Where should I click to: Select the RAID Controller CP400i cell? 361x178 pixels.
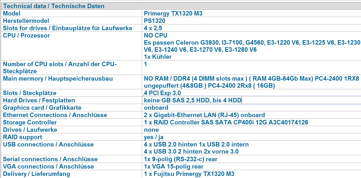click(226, 122)
